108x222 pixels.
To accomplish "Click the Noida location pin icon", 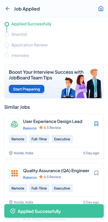I will tap(11, 153).
